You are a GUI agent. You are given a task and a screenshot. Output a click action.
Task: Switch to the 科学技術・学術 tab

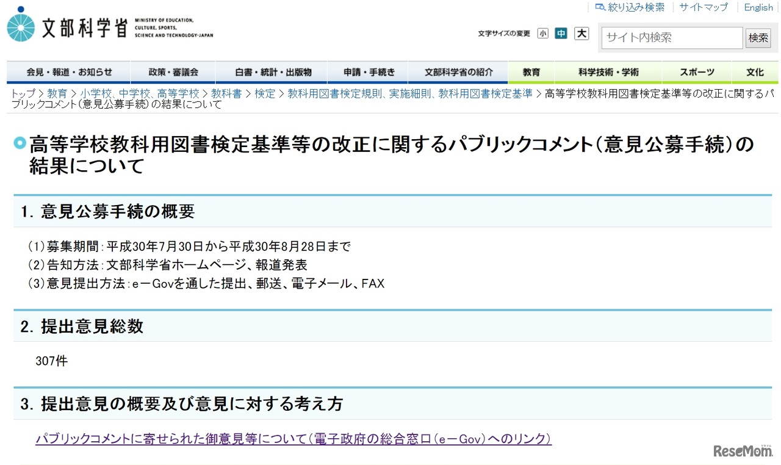point(607,71)
